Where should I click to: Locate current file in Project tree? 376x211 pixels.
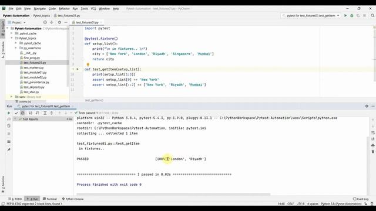[45, 22]
